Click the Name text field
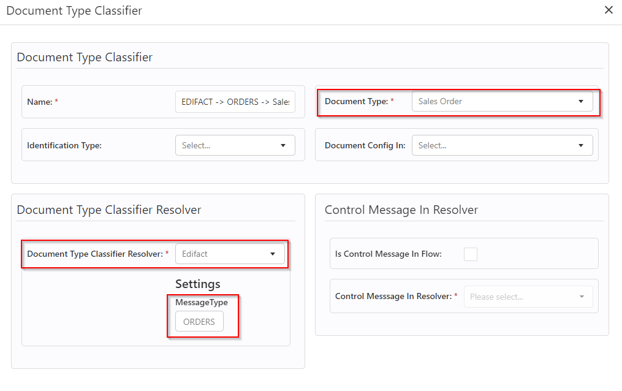The height and width of the screenshot is (391, 622). 235,102
